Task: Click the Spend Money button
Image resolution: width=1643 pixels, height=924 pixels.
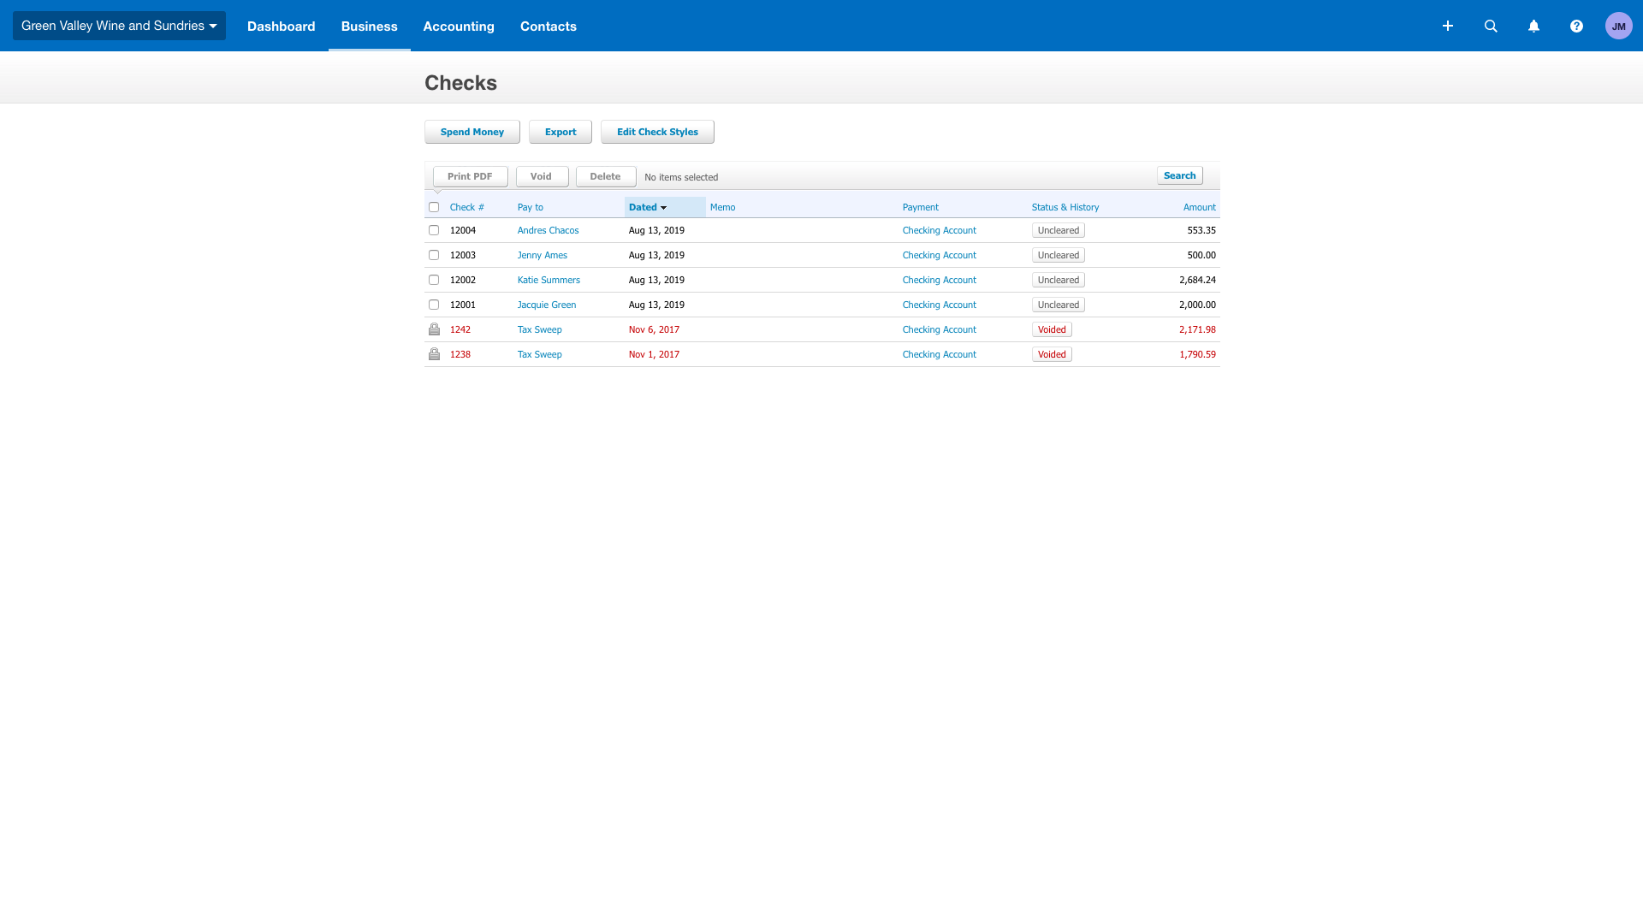Action: click(x=472, y=132)
